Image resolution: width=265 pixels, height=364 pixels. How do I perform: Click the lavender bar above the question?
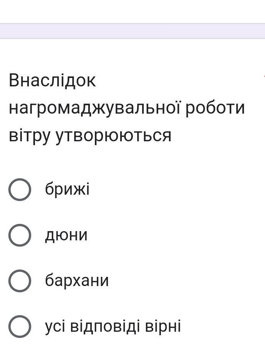(132, 31)
